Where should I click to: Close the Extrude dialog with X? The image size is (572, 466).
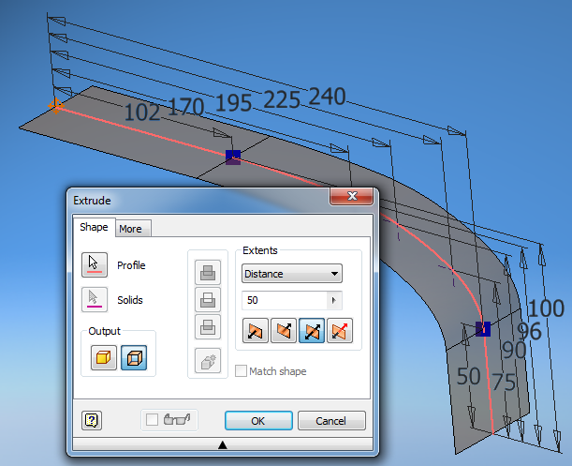click(352, 196)
